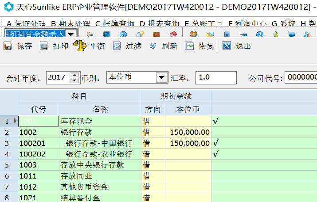Select row header number 2
This screenshot has height=202, width=317.
point(9,132)
